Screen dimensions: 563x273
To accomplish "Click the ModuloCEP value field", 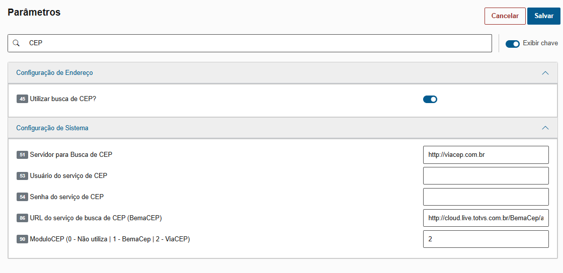I will [x=486, y=239].
